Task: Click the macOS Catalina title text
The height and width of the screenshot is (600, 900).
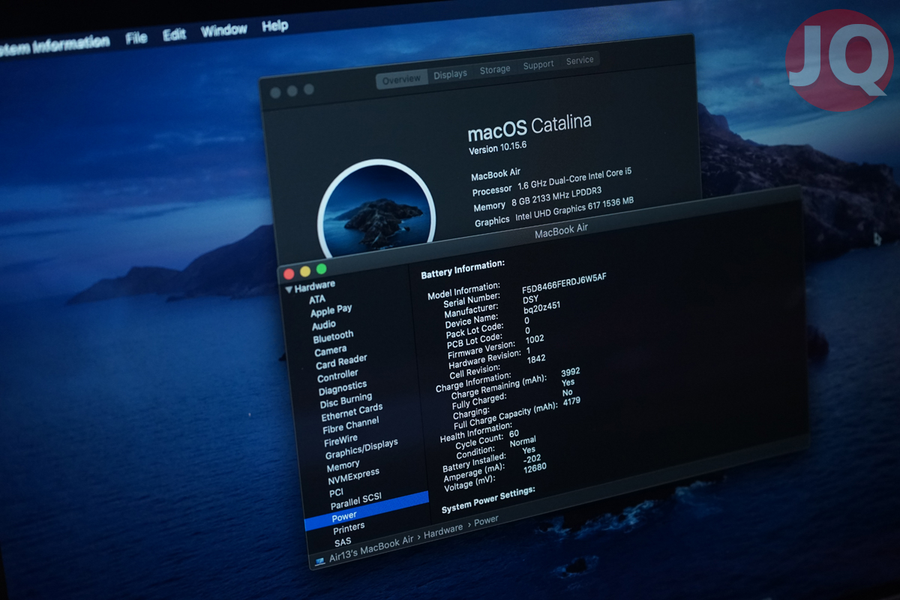Action: coord(529,127)
